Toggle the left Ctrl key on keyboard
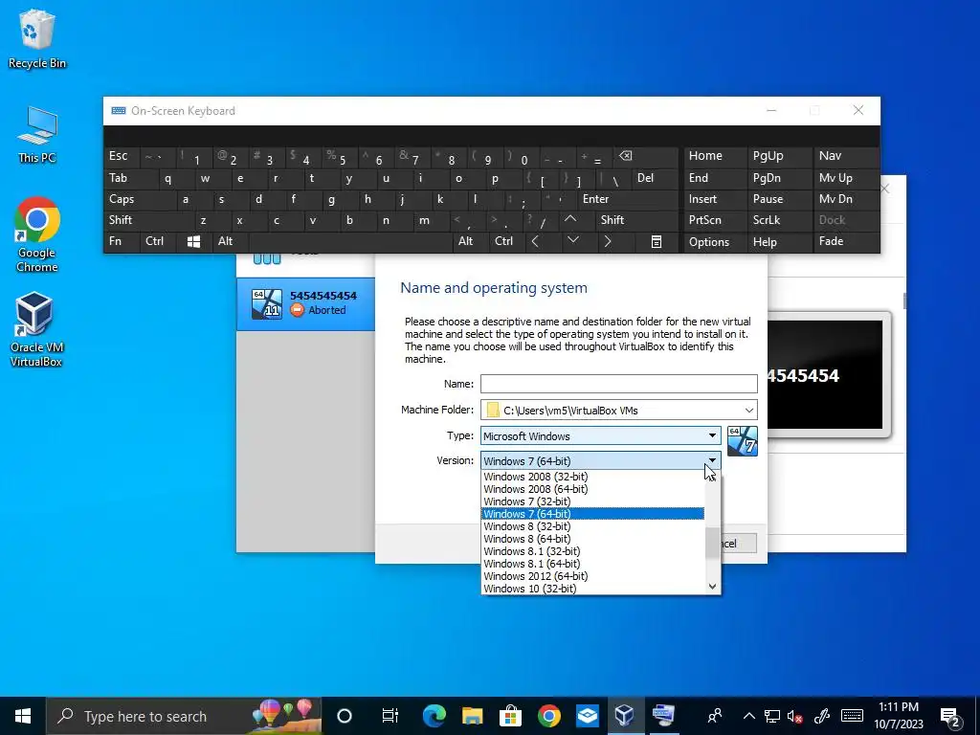Image resolution: width=980 pixels, height=735 pixels. [x=158, y=241]
